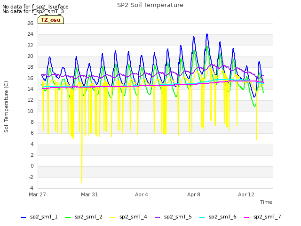301x226 pixels.
Task: Toggle the sp2_smT_2 legend entry
Action: click(84, 217)
